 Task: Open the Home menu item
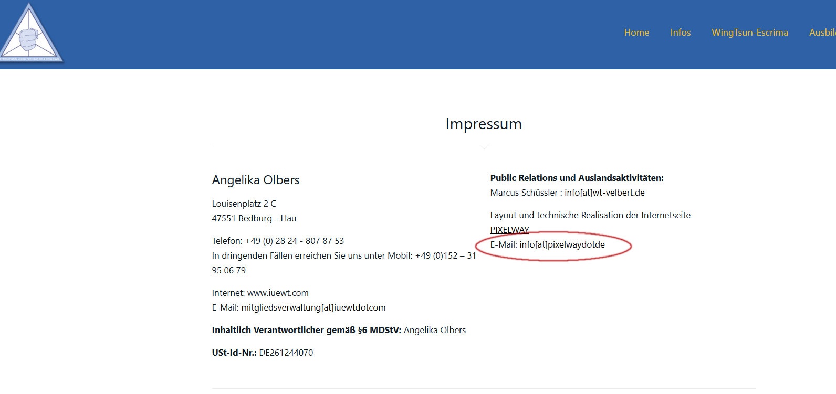[x=636, y=33]
